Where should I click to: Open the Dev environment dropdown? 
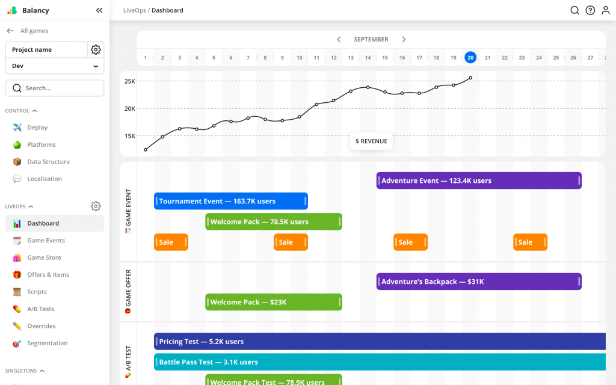point(54,66)
